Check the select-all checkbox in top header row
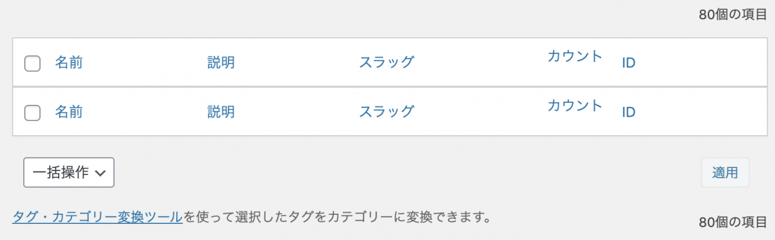The width and height of the screenshot is (775, 240). [x=32, y=63]
